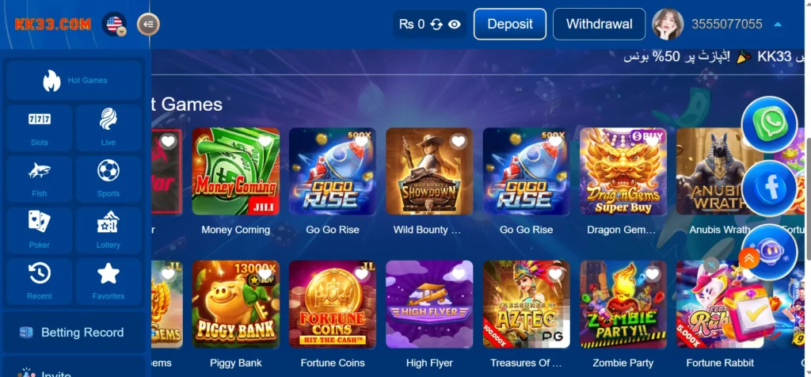Favorite the Money Coming game heart
This screenshot has width=811, height=377.
click(x=265, y=141)
